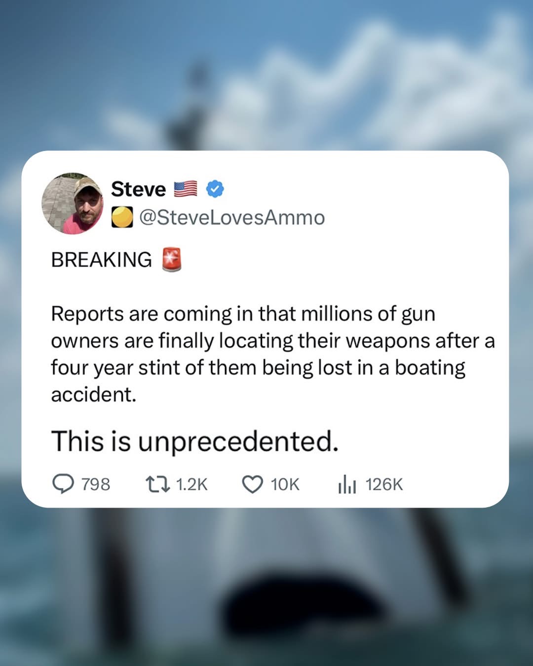The width and height of the screenshot is (533, 666).
Task: Open view analytics bar chart icon
Action: point(347,484)
